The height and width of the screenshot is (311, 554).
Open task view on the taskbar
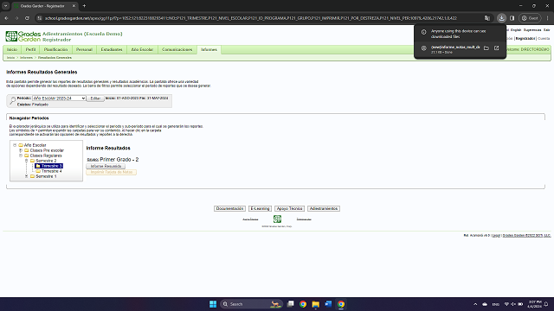tap(291, 304)
